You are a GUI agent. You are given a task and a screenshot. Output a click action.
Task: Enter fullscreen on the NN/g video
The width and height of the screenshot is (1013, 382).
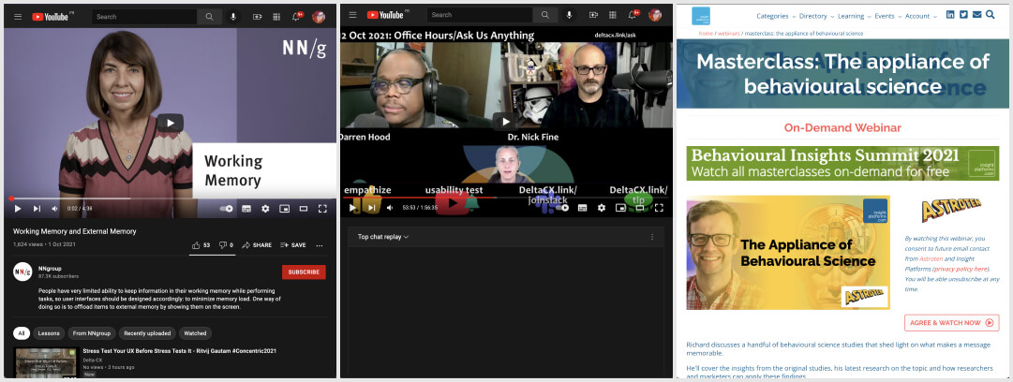pyautogui.click(x=322, y=208)
